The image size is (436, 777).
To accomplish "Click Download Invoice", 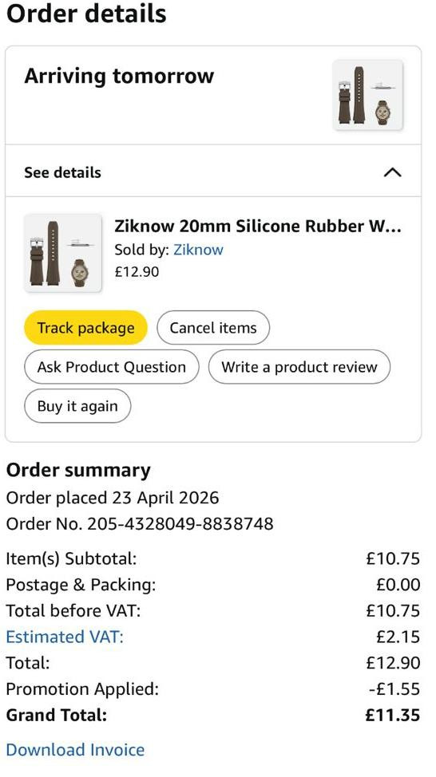I will (75, 749).
